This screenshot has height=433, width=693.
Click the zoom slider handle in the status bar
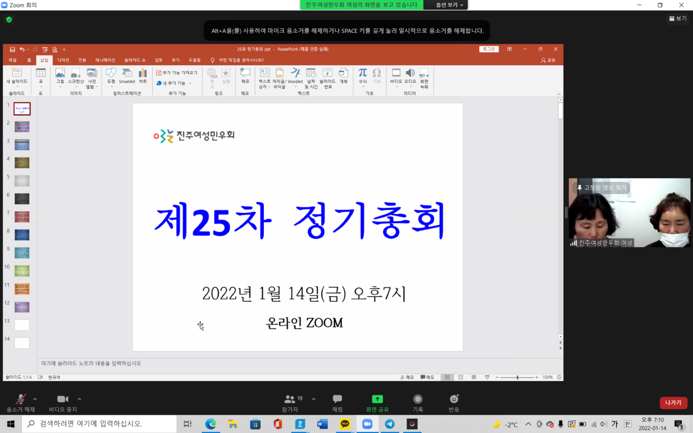pyautogui.click(x=517, y=377)
